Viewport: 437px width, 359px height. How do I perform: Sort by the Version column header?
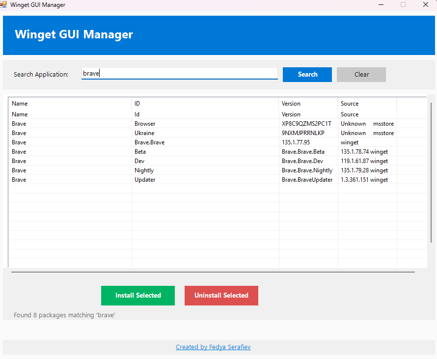click(308, 104)
